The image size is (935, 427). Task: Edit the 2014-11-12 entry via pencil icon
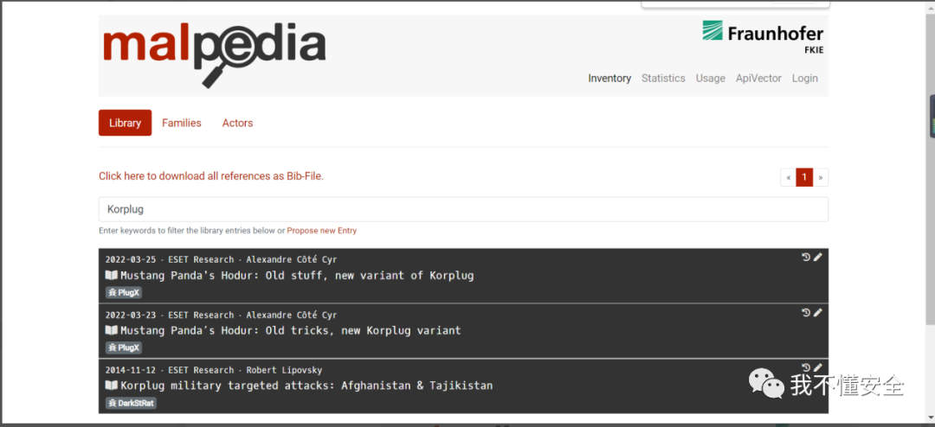pos(818,367)
